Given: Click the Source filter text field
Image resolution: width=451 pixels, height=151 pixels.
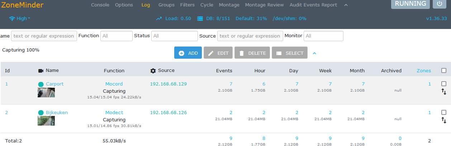Looking at the screenshot, I should pos(250,36).
